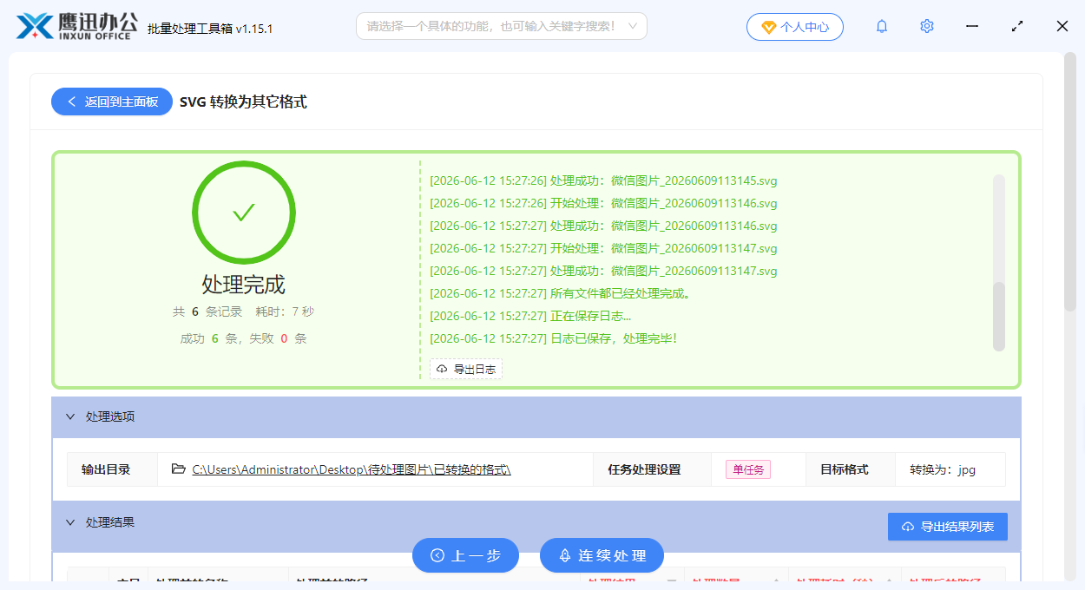This screenshot has width=1085, height=590.
Task: Open the settings gear icon
Action: [927, 26]
